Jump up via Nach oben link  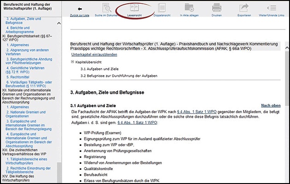pos(270,105)
